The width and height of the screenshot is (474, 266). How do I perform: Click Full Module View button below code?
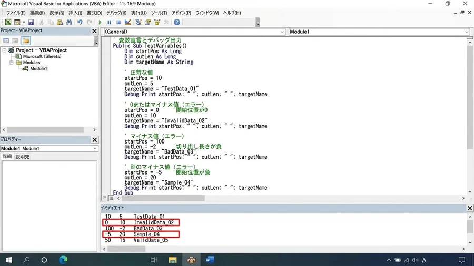coord(112,198)
